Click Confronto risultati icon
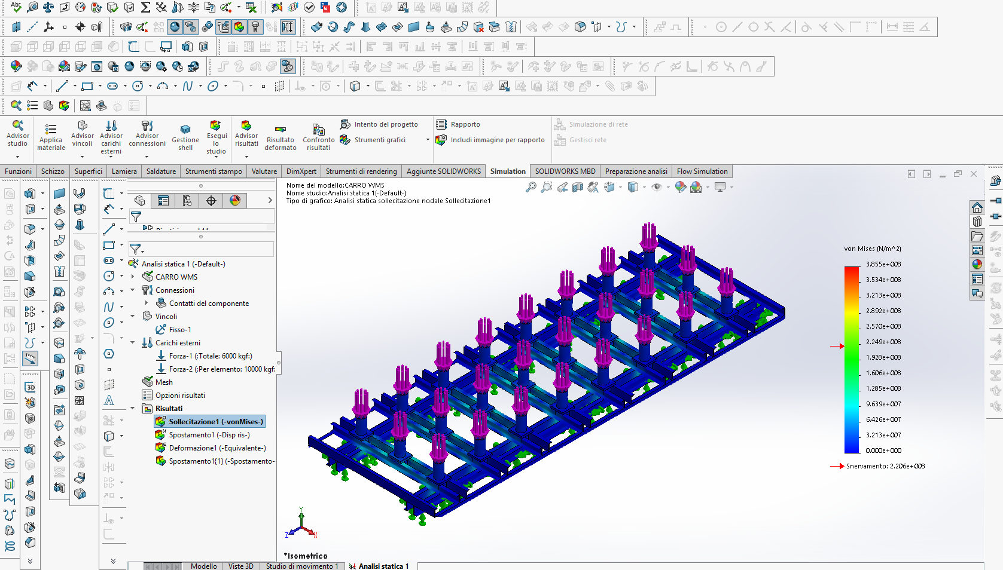 pos(318,129)
